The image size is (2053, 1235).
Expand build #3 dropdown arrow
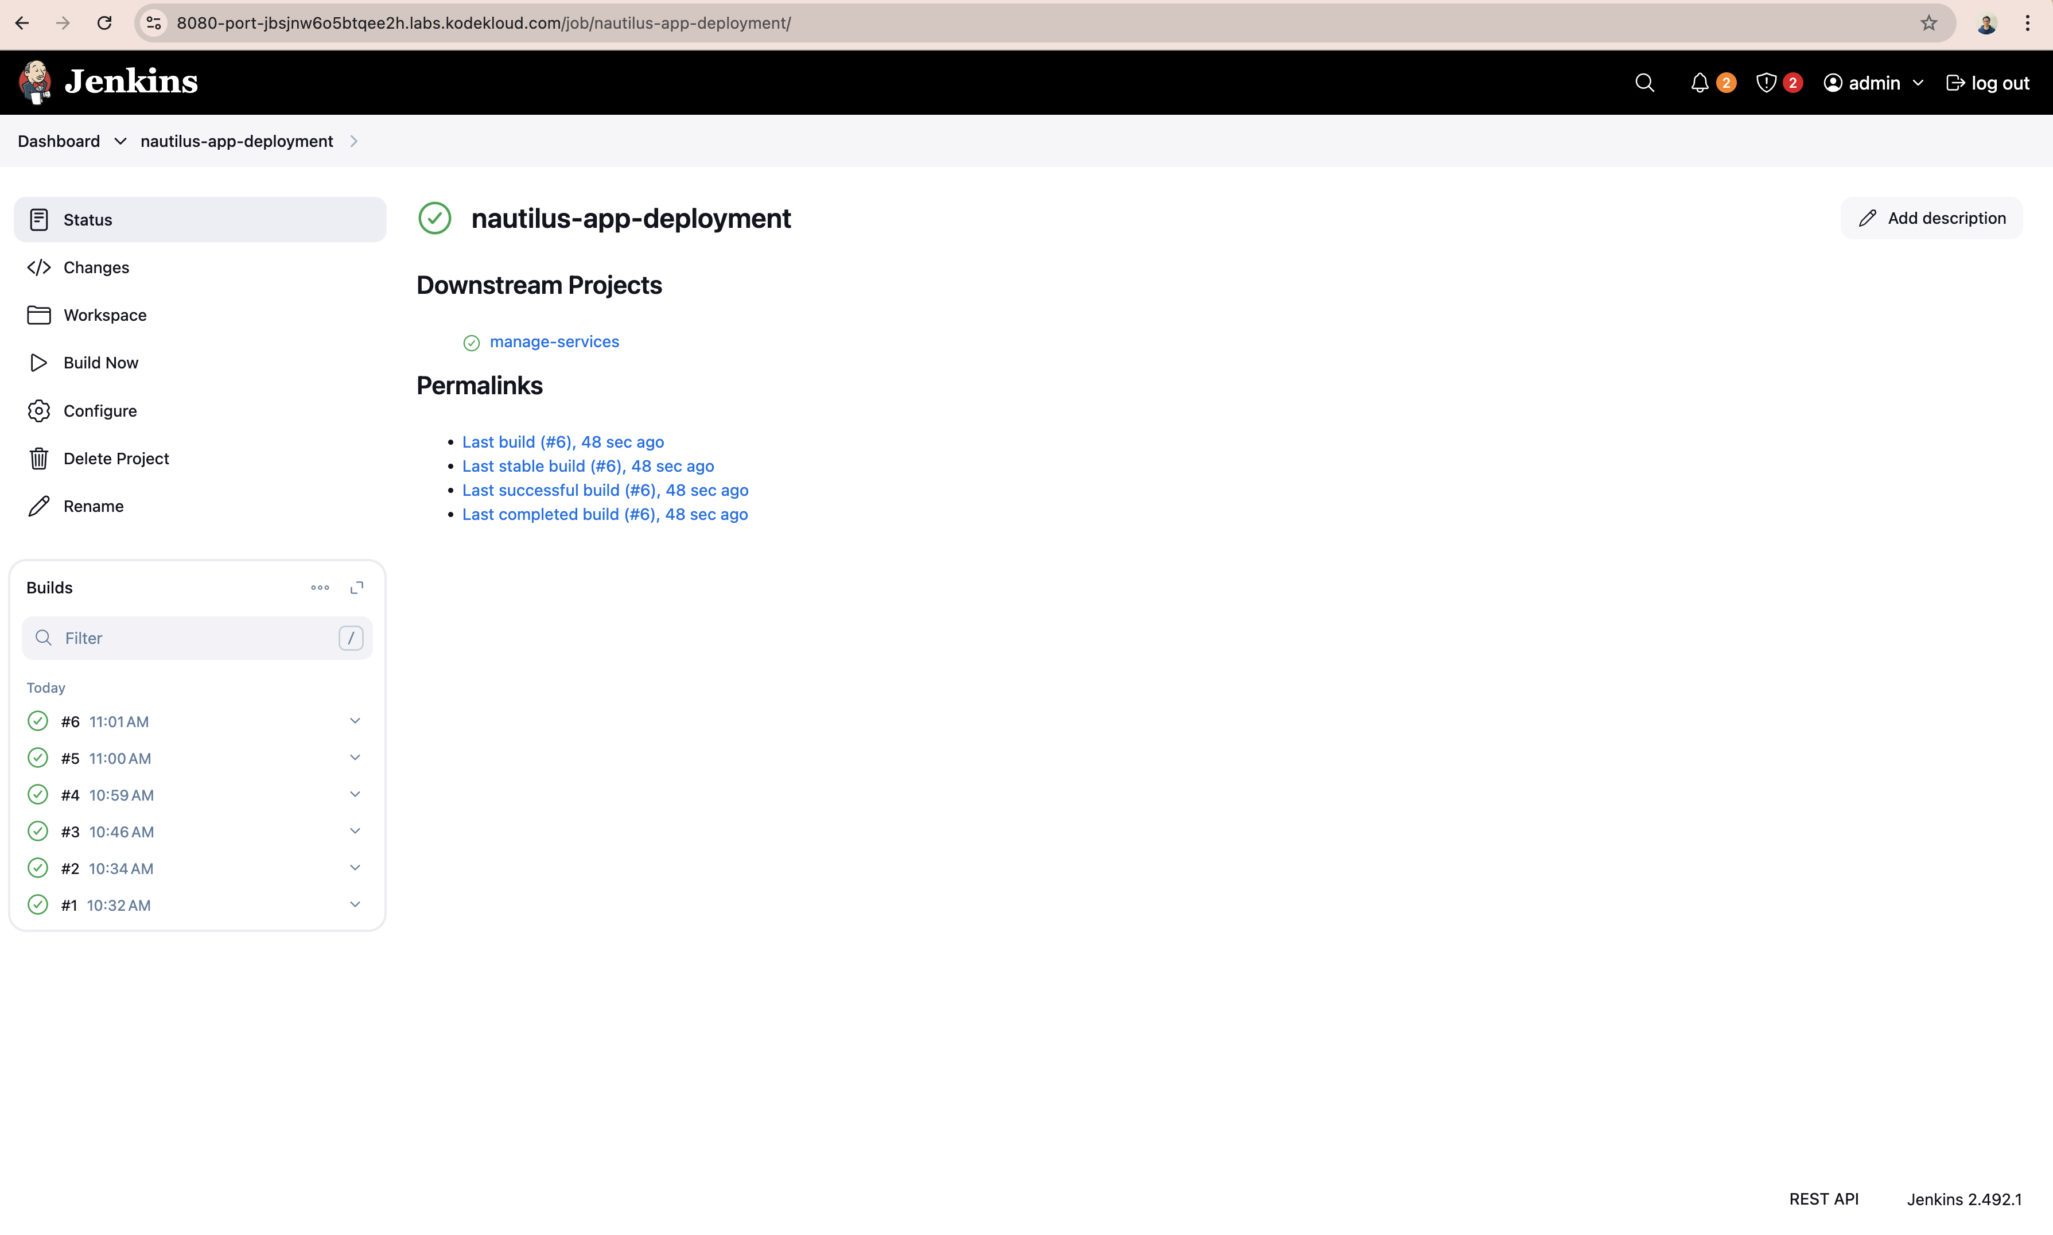point(355,830)
